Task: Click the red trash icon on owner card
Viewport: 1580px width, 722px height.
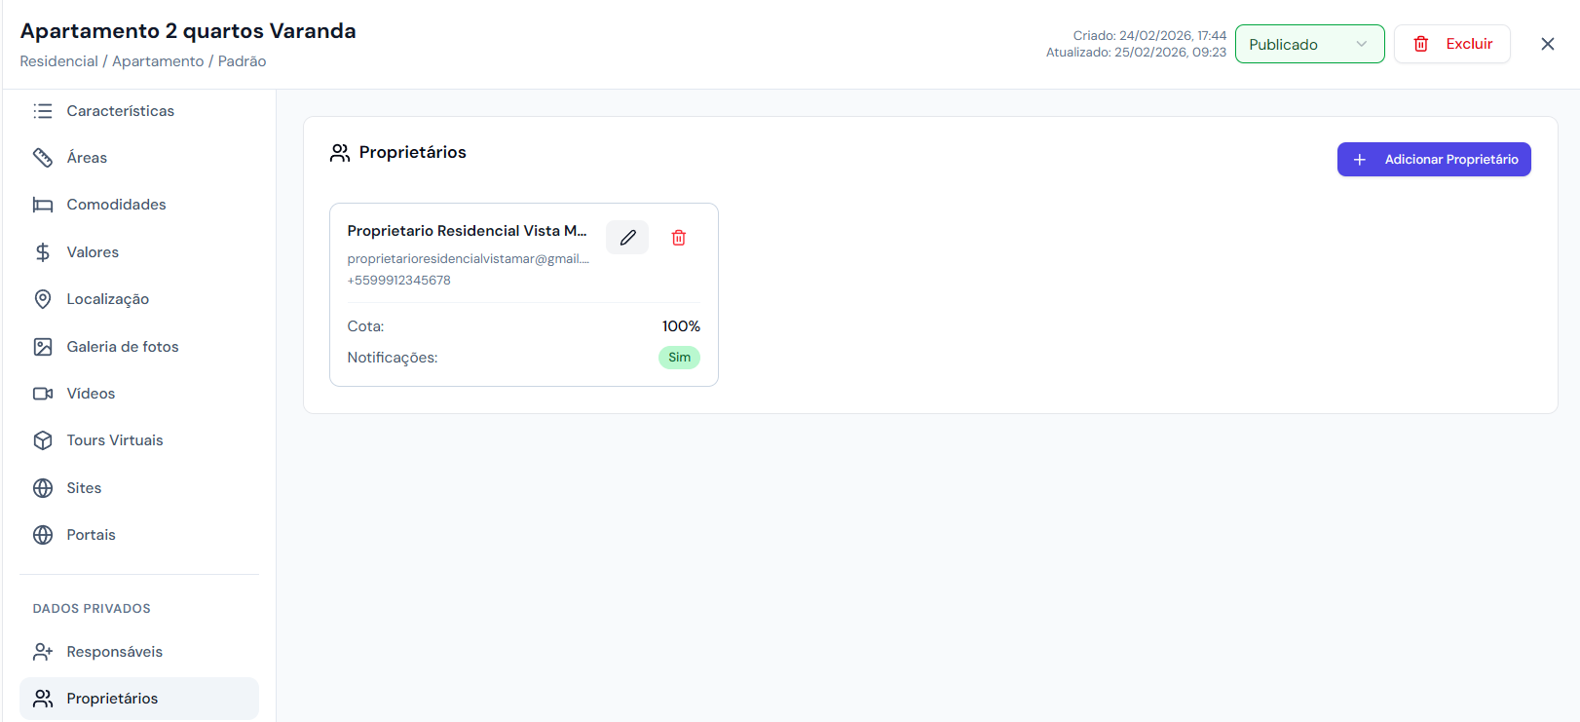Action: click(x=679, y=238)
